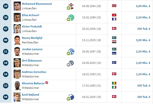Click Jordan Larsson's portrait thumbnail

coord(17,51)
